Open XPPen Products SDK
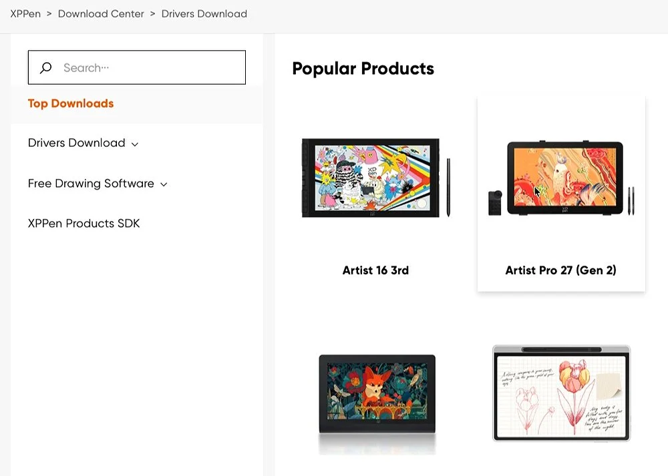This screenshot has height=476, width=668. (x=84, y=223)
